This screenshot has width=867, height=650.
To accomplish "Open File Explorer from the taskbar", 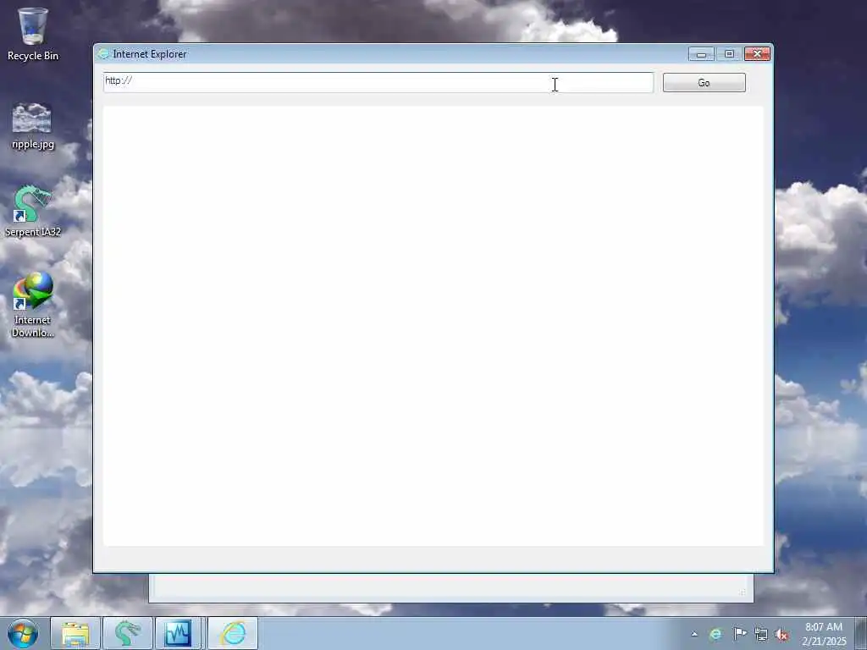I will tap(75, 633).
